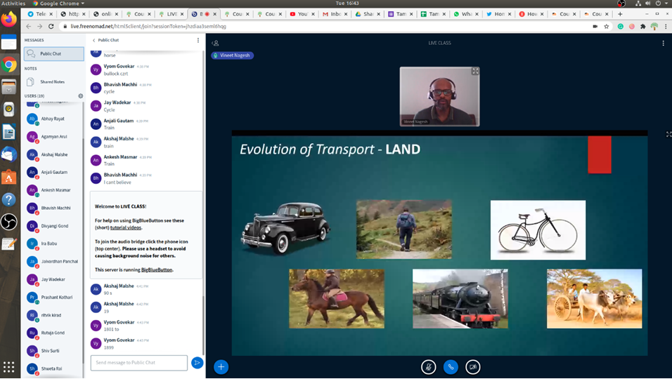The width and height of the screenshot is (672, 379).
Task: Open the chat options three-dot menu
Action: [198, 40]
